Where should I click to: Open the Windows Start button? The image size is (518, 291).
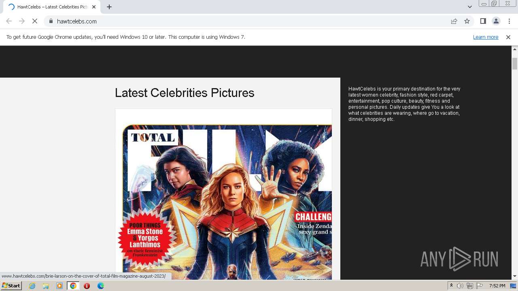point(11,286)
